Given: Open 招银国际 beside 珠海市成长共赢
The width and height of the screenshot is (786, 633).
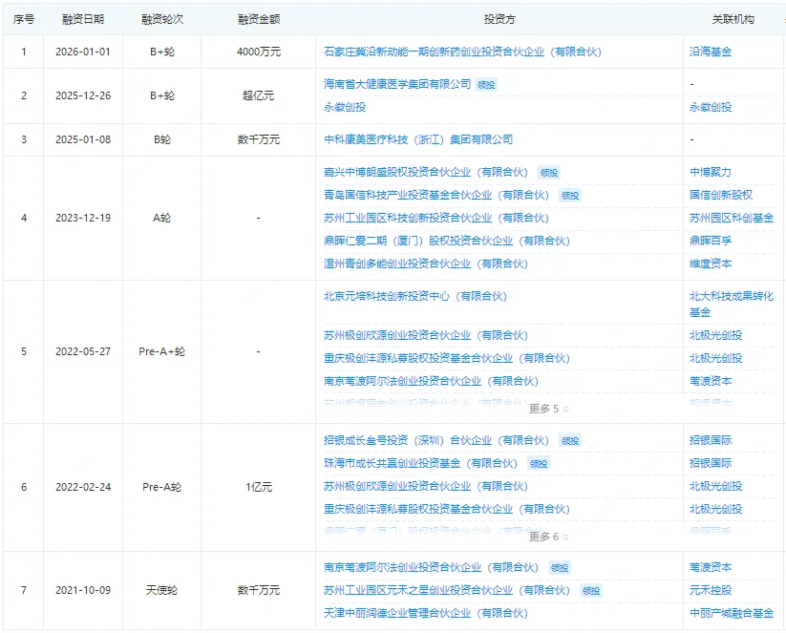Looking at the screenshot, I should click(x=711, y=463).
